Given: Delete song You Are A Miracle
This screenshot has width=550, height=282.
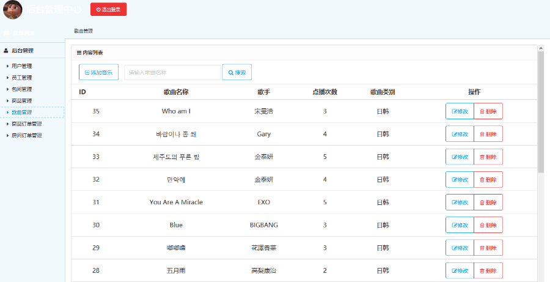Looking at the screenshot, I should coord(488,202).
